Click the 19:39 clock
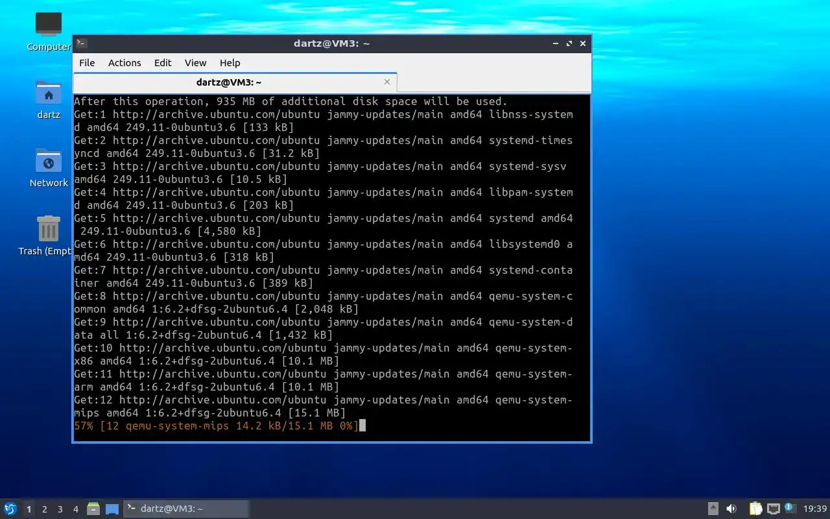830x519 pixels. [815, 509]
